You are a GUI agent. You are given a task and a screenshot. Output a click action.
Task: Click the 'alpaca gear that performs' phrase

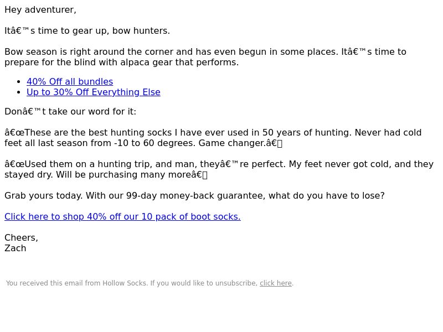click(179, 63)
